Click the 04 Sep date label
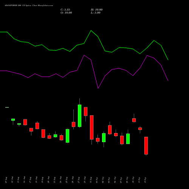 click(115, 180)
